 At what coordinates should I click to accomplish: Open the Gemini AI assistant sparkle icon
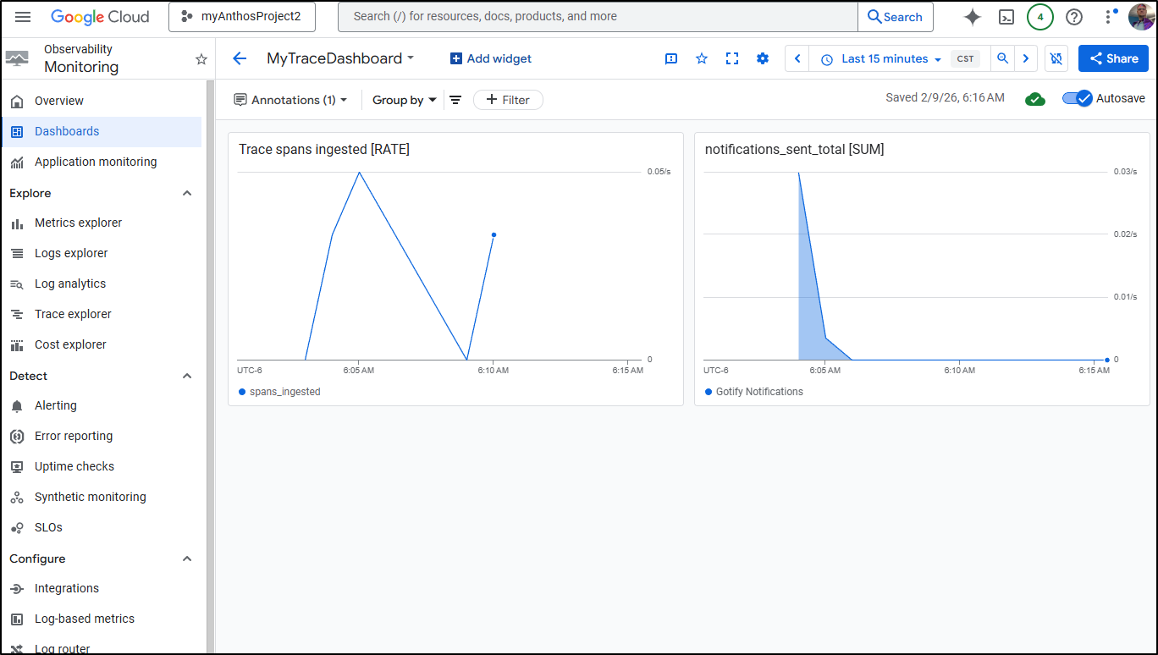pyautogui.click(x=973, y=17)
